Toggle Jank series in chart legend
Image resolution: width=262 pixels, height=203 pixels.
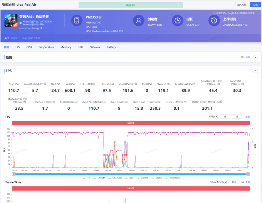tap(129, 178)
